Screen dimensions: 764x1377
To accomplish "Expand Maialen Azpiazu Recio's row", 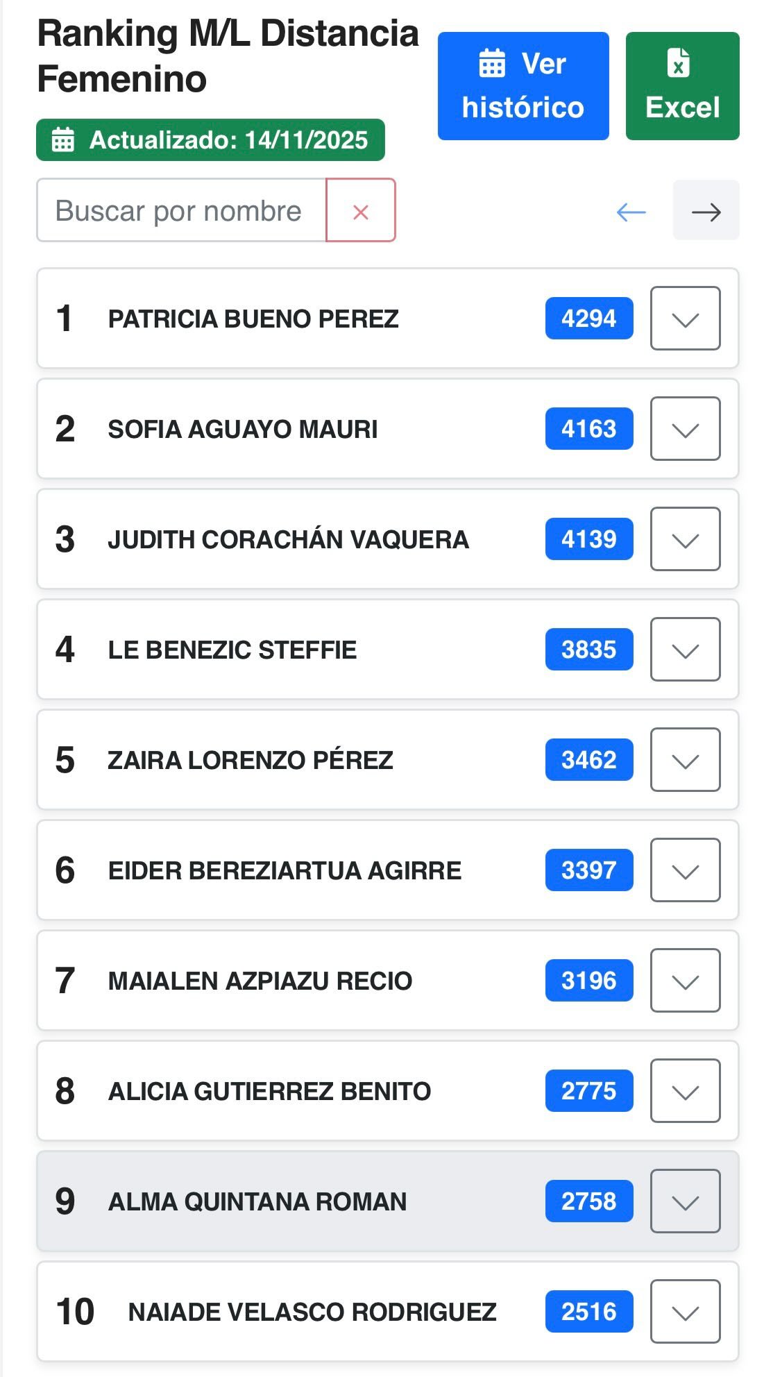I will pyautogui.click(x=685, y=981).
